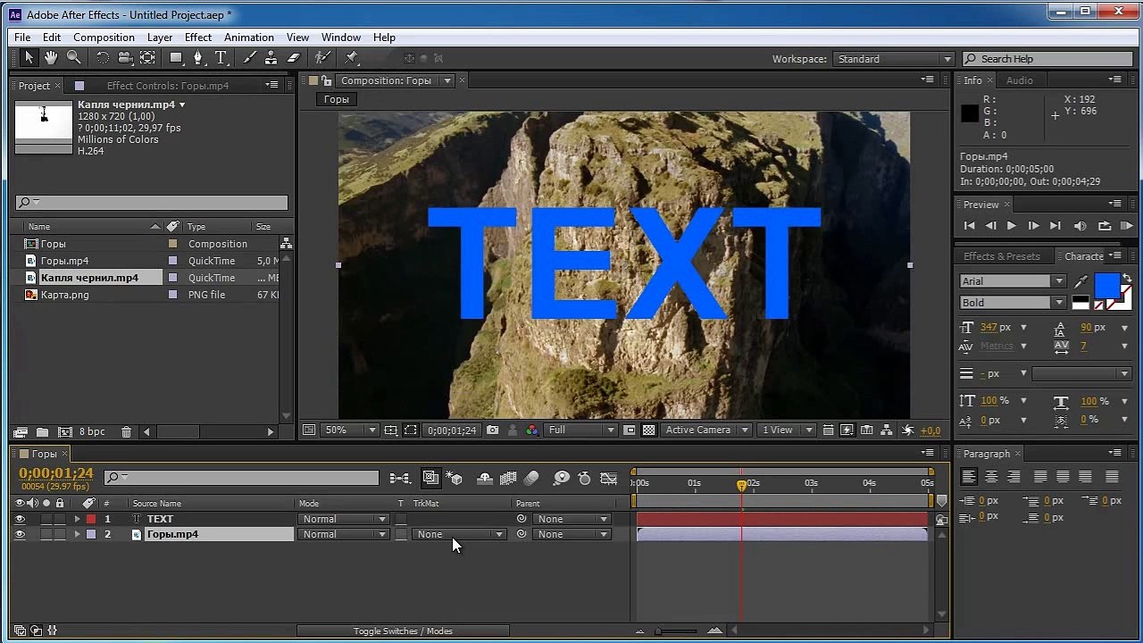1143x643 pixels.
Task: Select the Rectangle shape tool
Action: tap(176, 57)
